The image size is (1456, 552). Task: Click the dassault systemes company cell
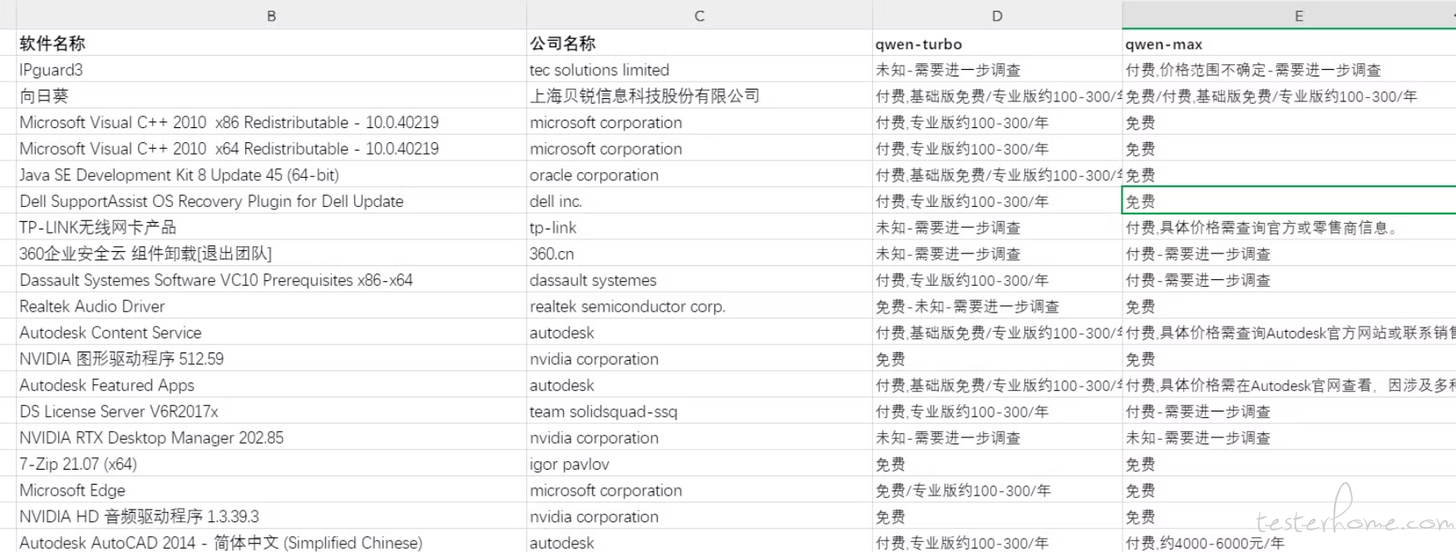pos(699,280)
